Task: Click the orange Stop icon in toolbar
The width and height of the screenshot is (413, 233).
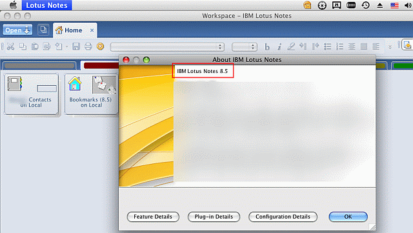Action: point(101,46)
